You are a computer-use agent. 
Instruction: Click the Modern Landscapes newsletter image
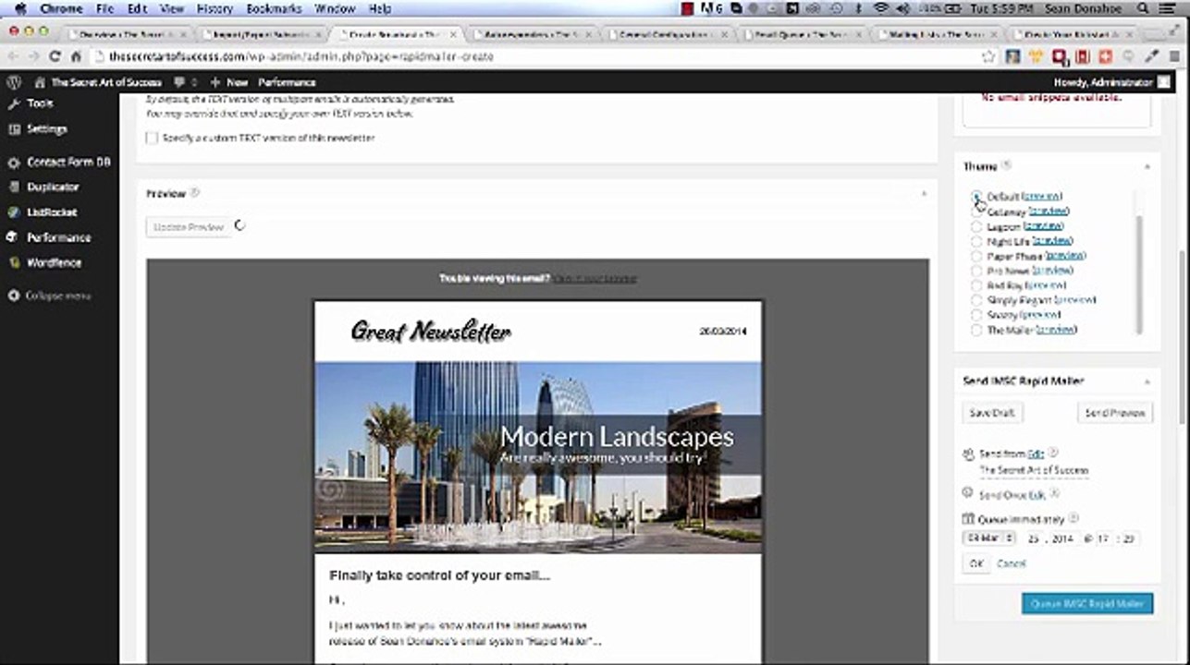537,457
